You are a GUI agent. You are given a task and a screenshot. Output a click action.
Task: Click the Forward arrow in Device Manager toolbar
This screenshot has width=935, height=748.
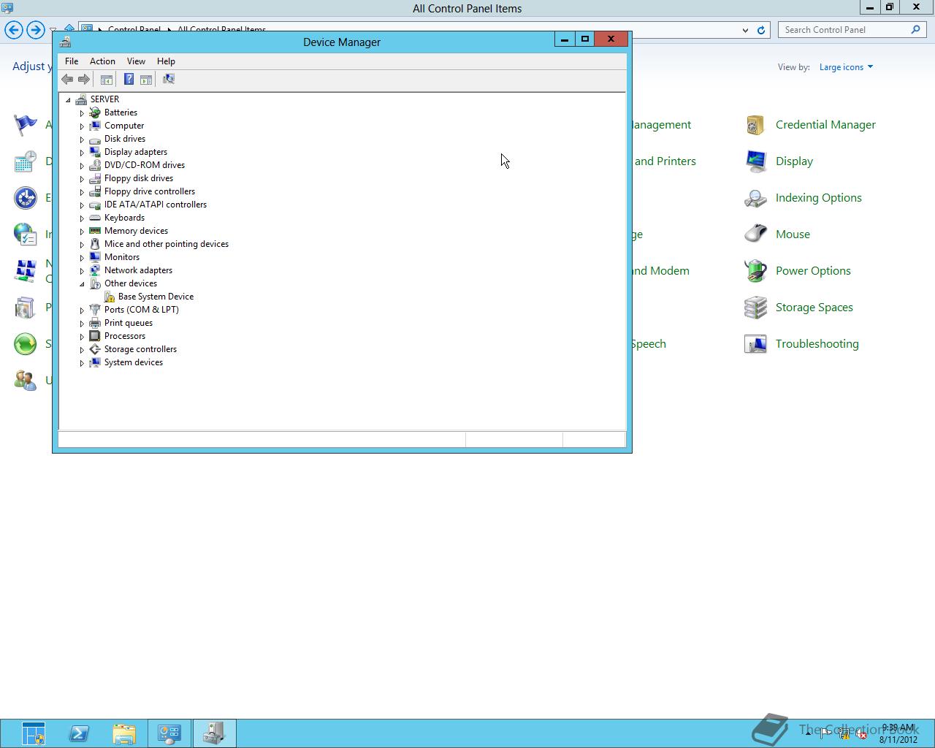tap(84, 79)
